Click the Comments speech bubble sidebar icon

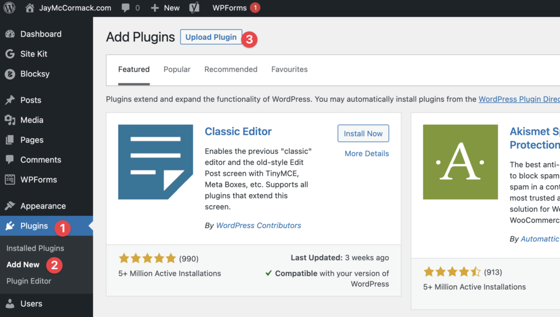(x=10, y=160)
